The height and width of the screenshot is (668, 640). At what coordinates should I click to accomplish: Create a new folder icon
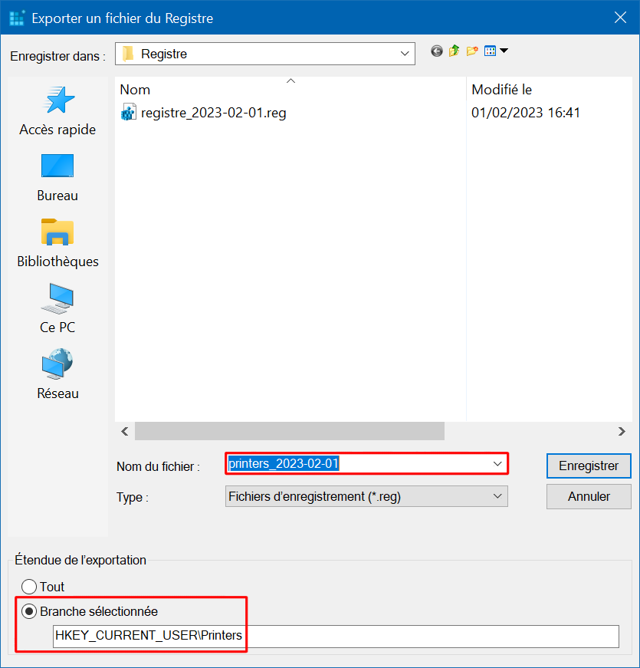[x=472, y=51]
